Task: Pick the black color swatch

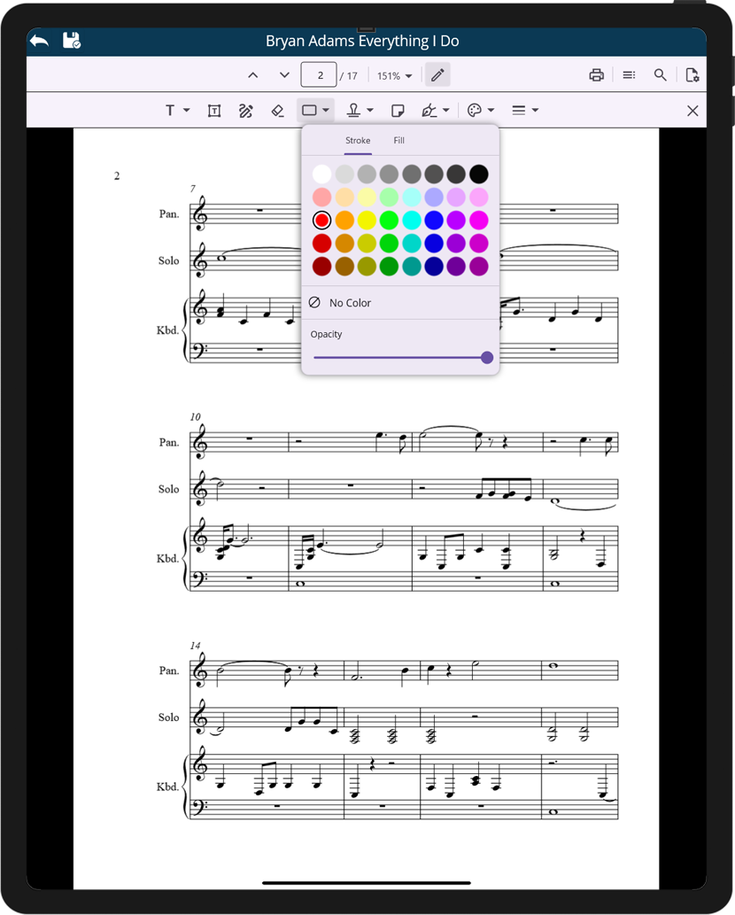Action: [x=479, y=174]
